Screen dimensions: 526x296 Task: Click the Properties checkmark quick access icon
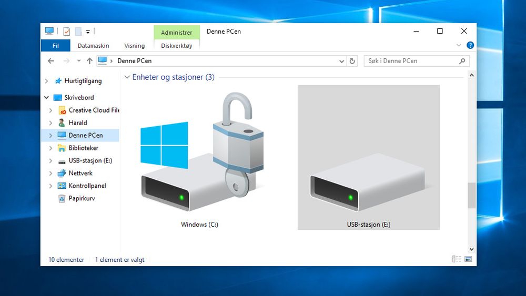pyautogui.click(x=66, y=32)
